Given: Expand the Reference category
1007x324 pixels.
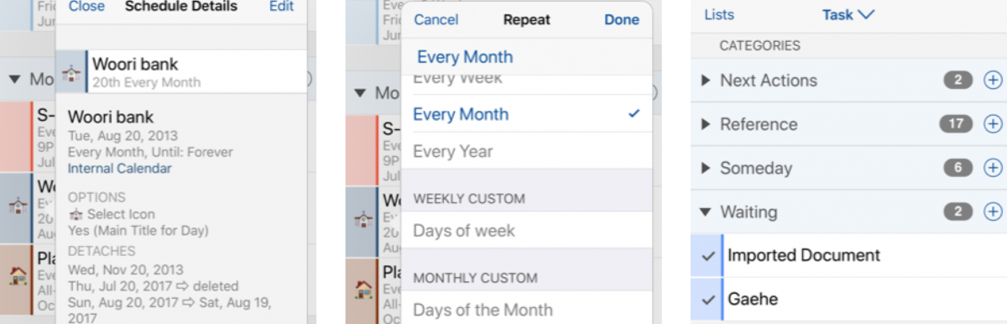Looking at the screenshot, I should [x=706, y=124].
